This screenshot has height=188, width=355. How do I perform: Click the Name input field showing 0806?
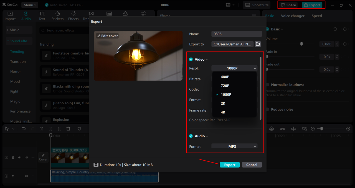point(237,34)
